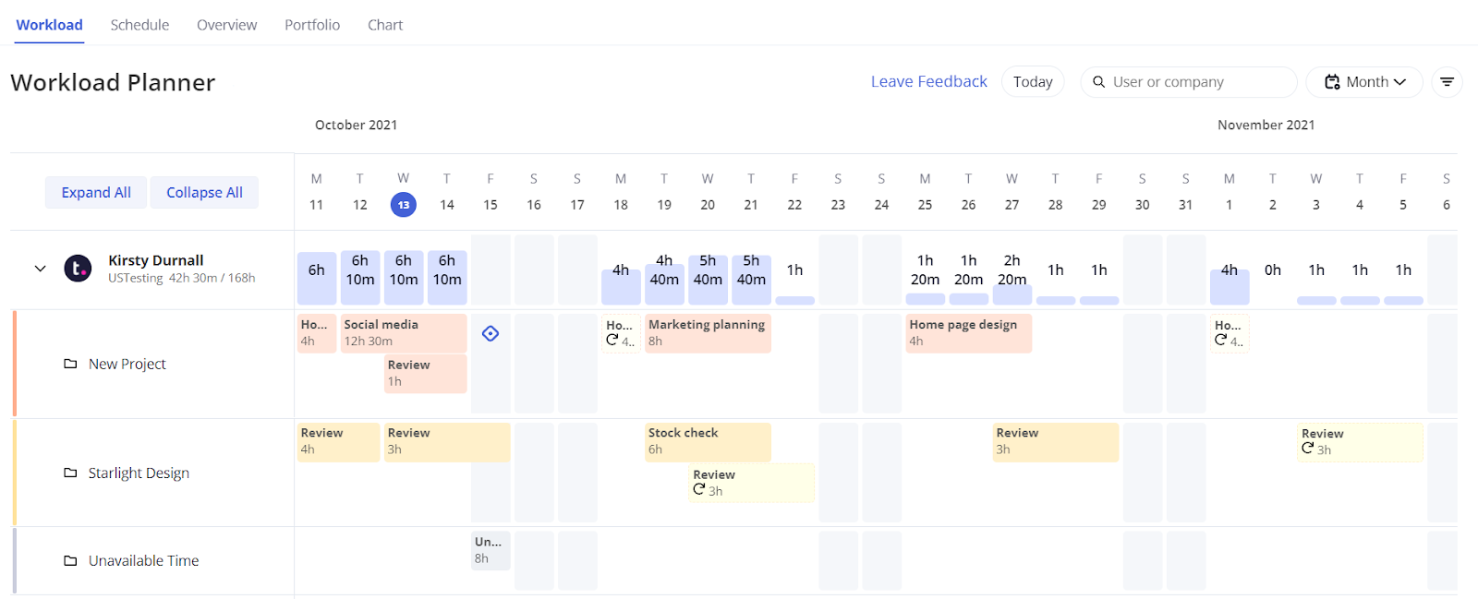
Task: Click the Collapse All button
Action: pyautogui.click(x=204, y=192)
